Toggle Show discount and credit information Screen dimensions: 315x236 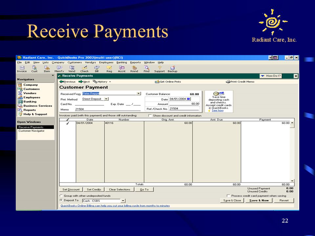(x=150, y=116)
